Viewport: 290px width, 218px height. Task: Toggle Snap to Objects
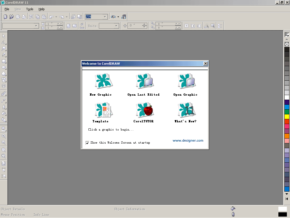pyautogui.click(x=199, y=26)
